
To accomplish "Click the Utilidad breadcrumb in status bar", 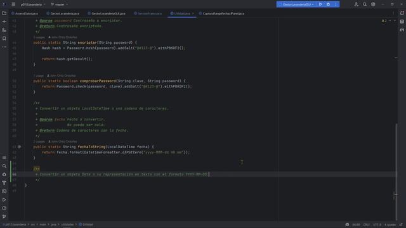I will pyautogui.click(x=86, y=225).
